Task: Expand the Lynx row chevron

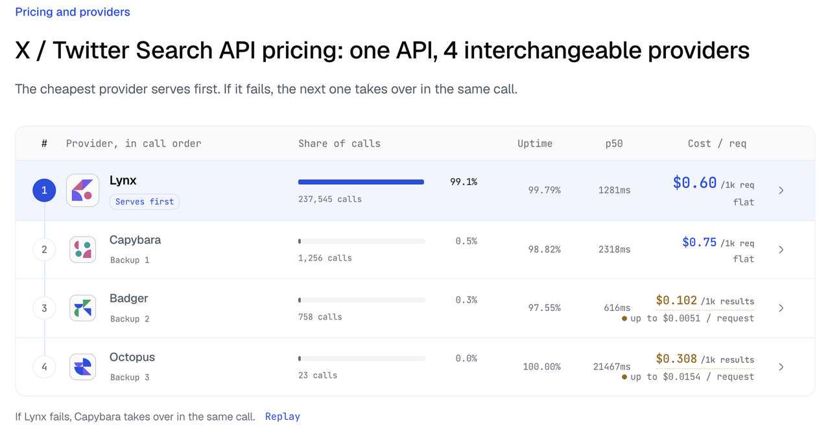Action: (781, 190)
